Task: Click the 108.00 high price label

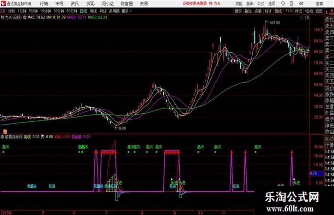Action: click(275, 23)
